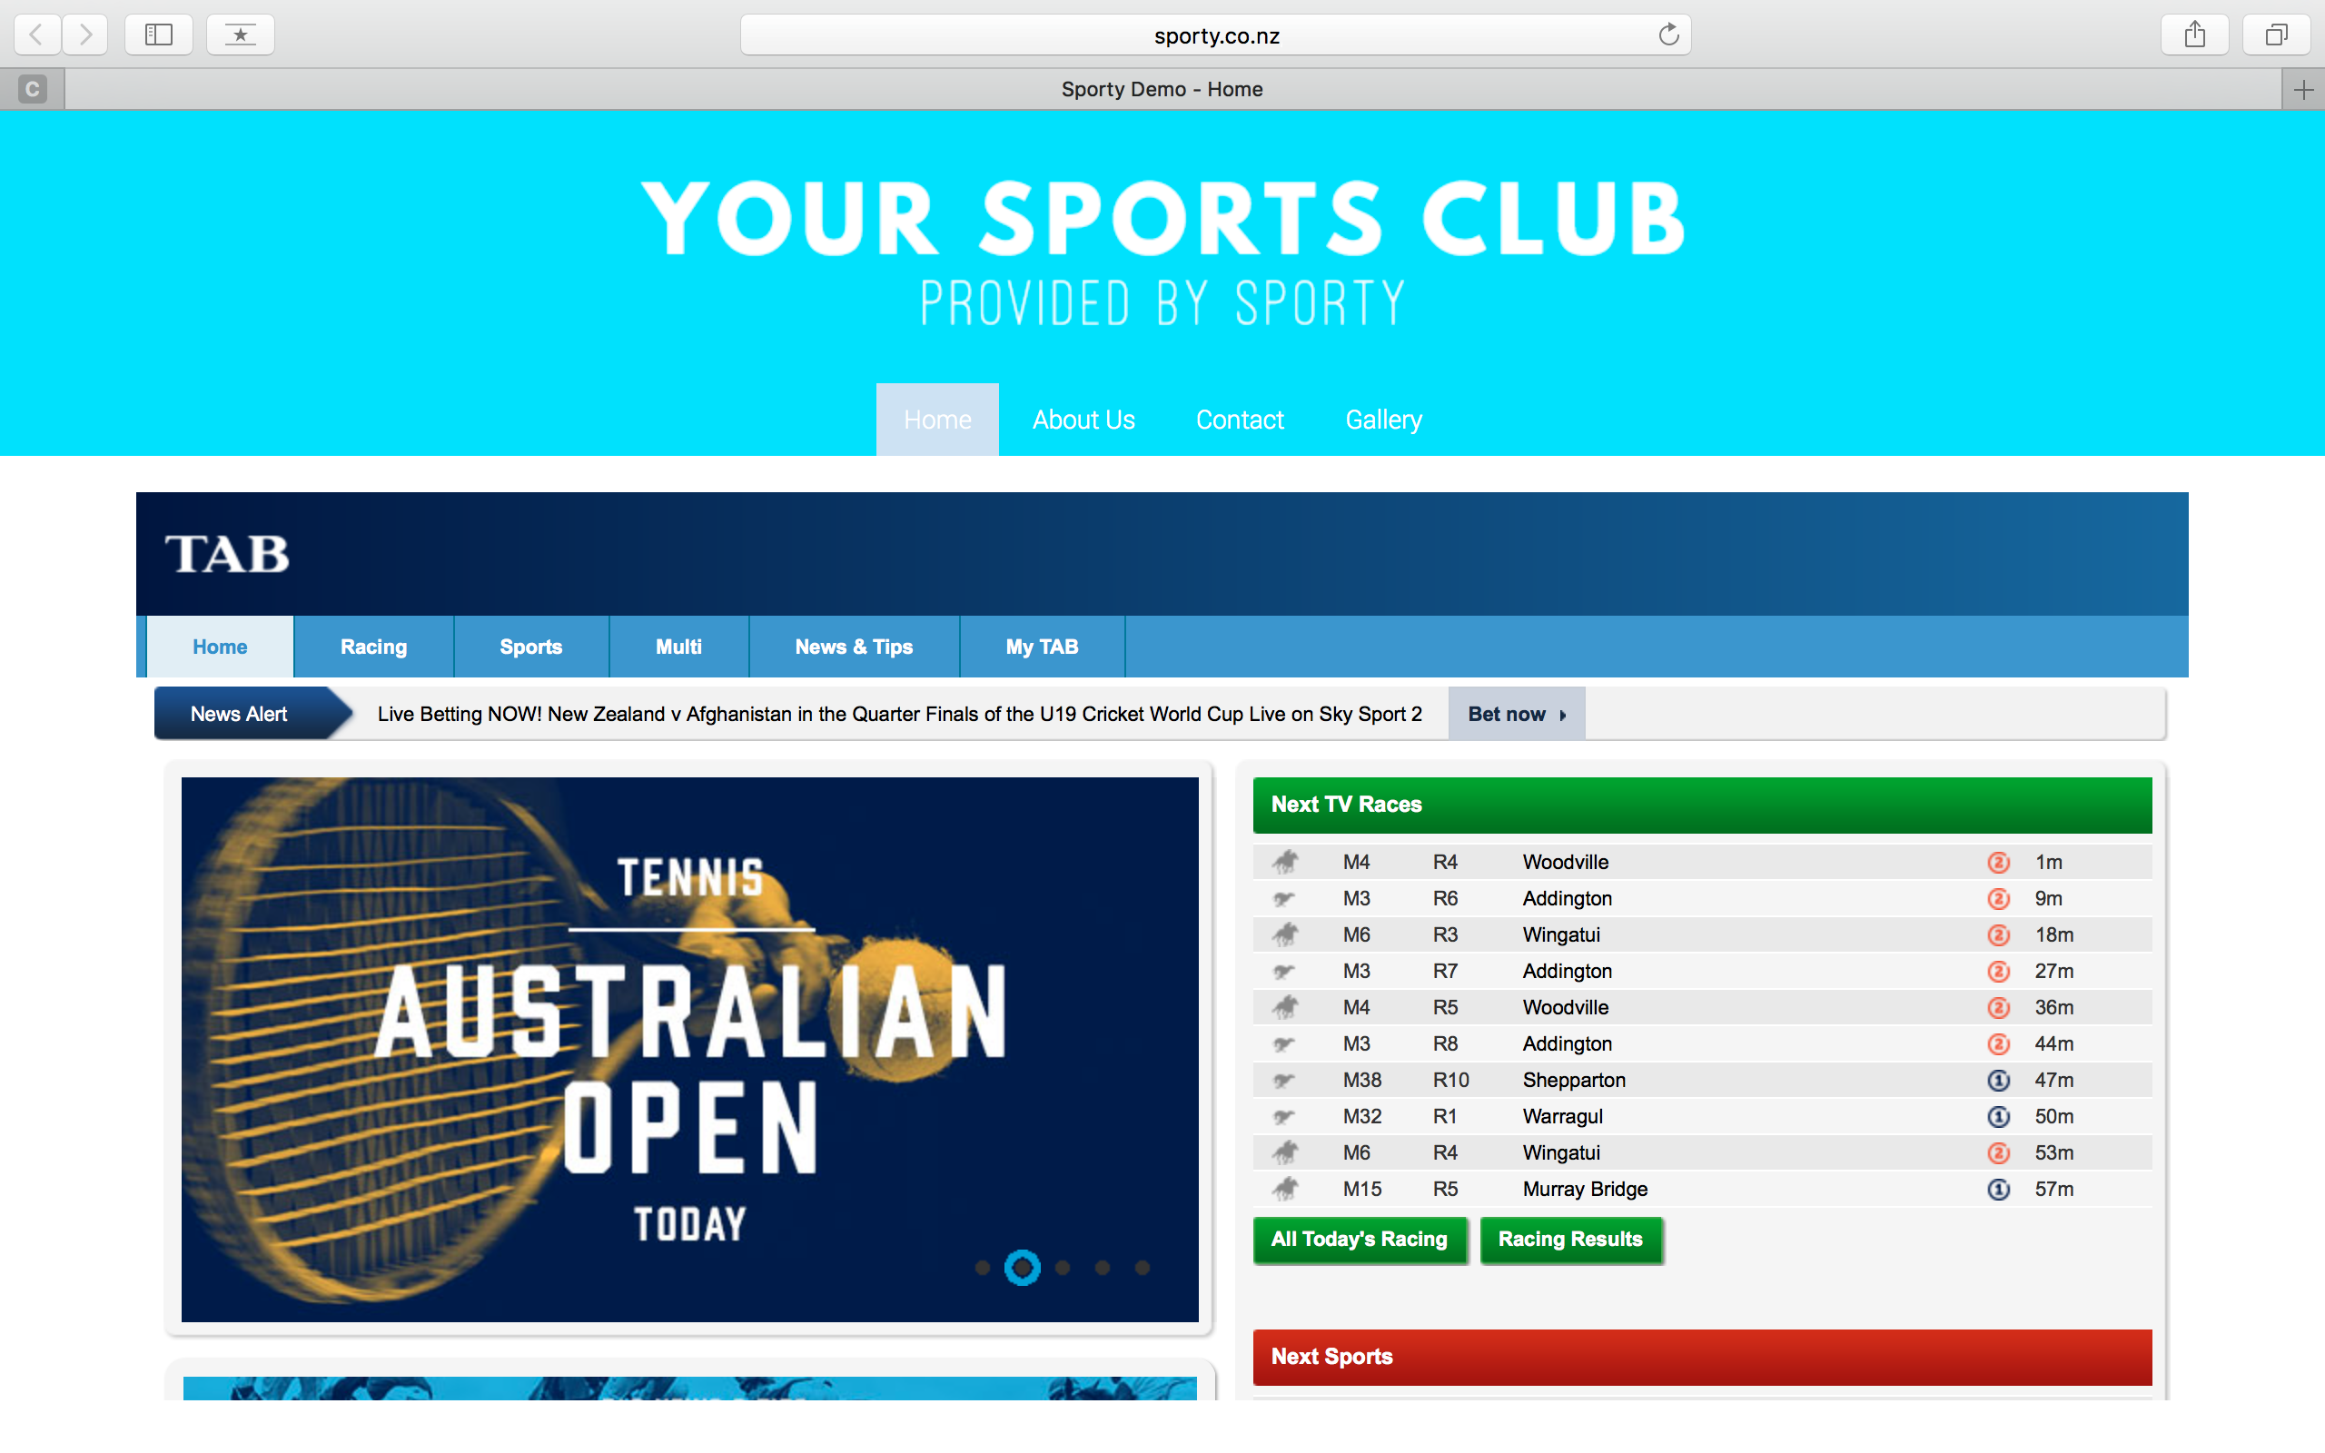Click the Next Sports header
The image size is (2325, 1453).
tap(1701, 1357)
